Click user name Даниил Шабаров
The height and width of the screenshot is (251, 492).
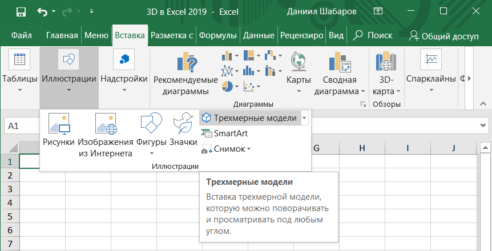coord(321,11)
